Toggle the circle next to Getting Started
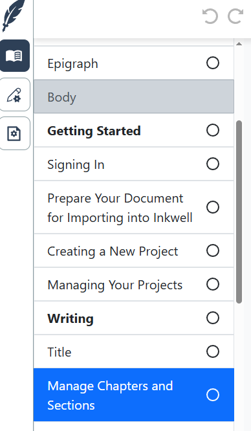Image resolution: width=251 pixels, height=431 pixels. coord(213,130)
